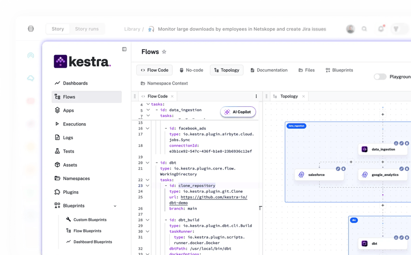Close the Topology panel tab
411x255 pixels.
pos(304,96)
